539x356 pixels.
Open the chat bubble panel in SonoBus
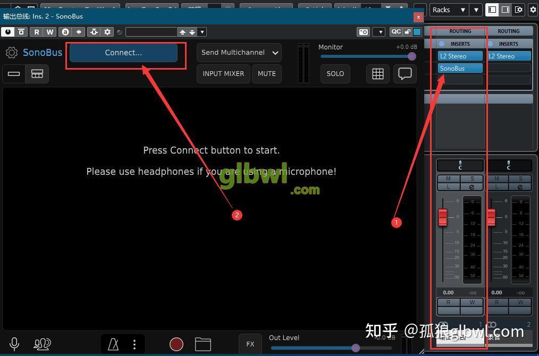pos(405,73)
